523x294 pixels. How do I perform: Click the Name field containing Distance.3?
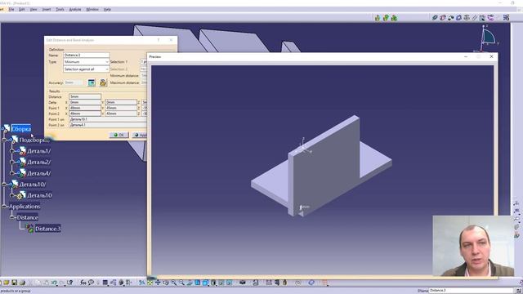87,55
